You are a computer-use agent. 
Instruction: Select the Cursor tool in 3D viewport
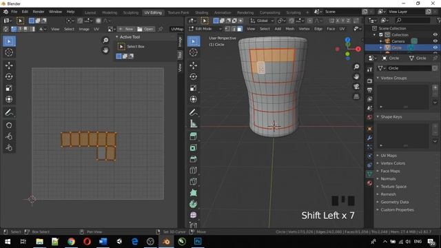click(194, 52)
